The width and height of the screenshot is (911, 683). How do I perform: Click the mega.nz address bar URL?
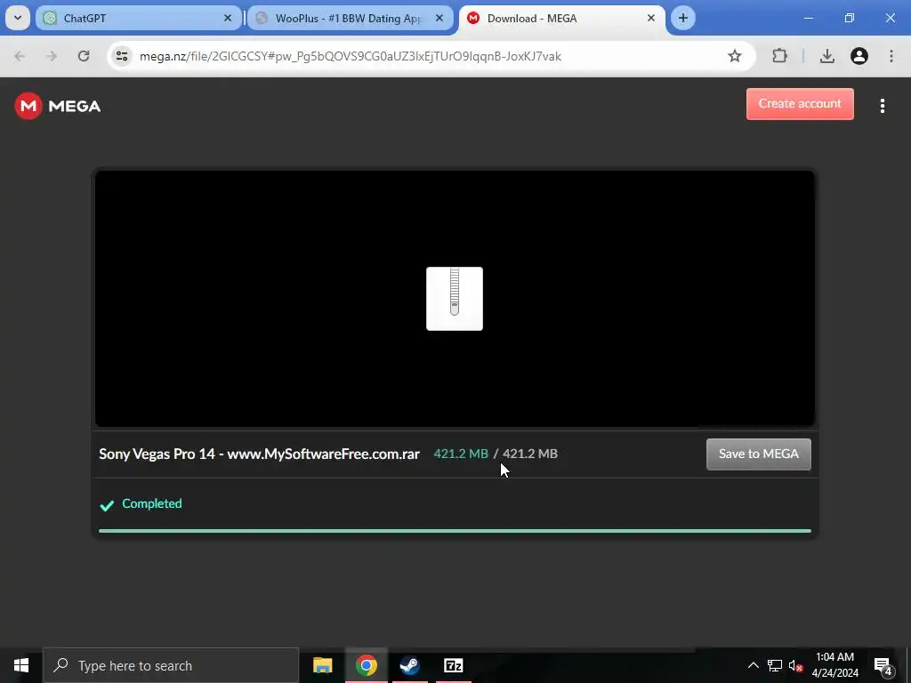[351, 56]
